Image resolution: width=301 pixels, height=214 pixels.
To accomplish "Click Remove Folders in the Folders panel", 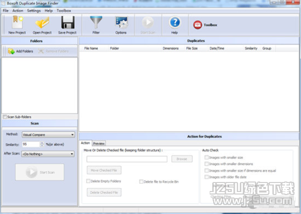I will 53,51.
